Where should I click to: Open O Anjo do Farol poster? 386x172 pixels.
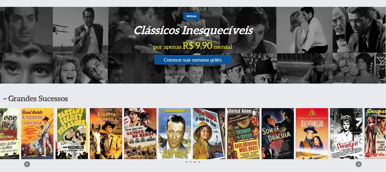[209, 133]
